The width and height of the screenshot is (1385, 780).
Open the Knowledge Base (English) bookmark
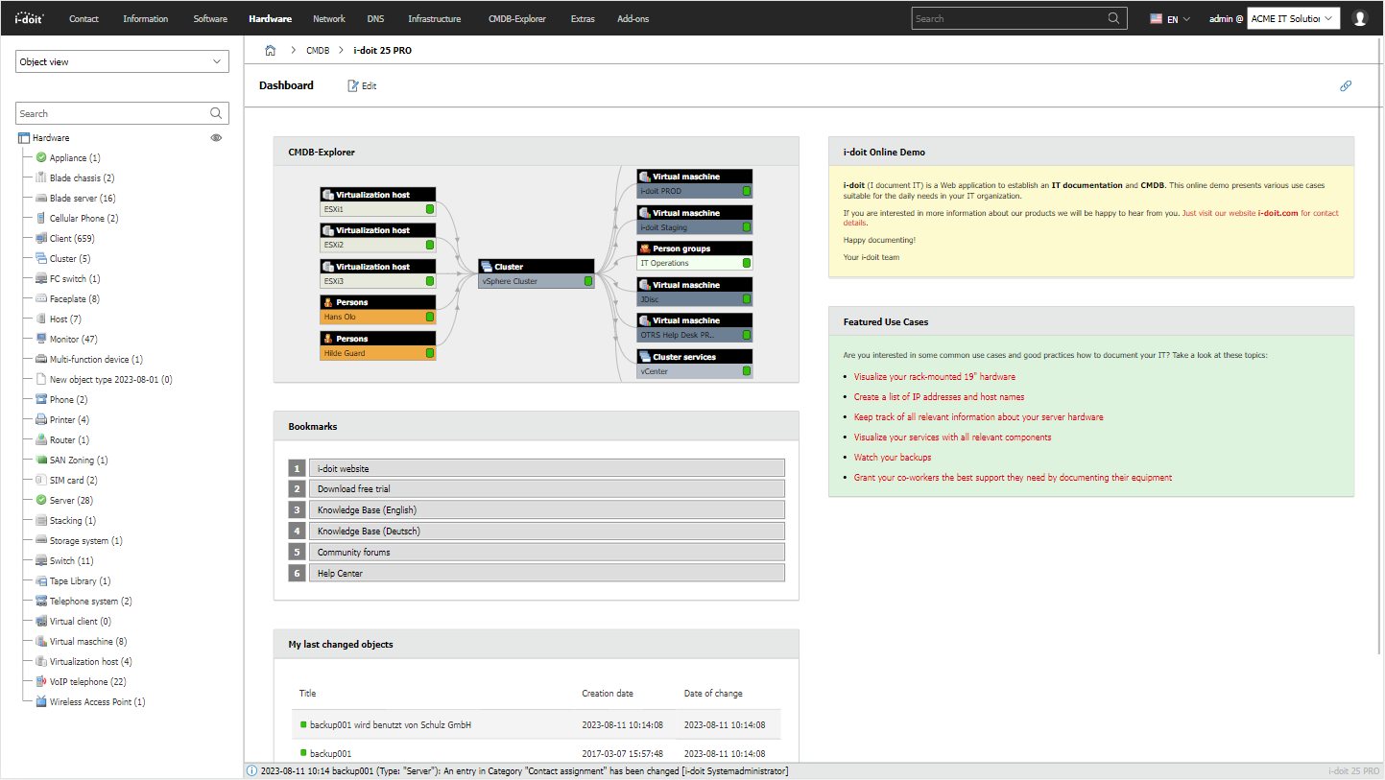pyautogui.click(x=546, y=510)
